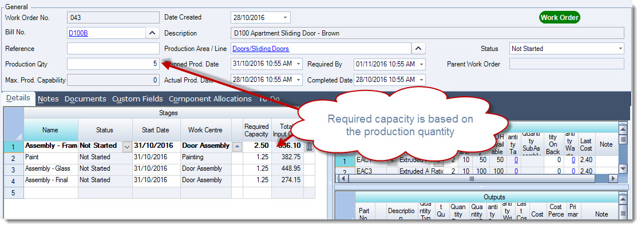Open the Documents tab
This screenshot has height=228, width=641.
(x=85, y=99)
